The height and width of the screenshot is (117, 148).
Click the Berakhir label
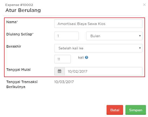(x=14, y=46)
